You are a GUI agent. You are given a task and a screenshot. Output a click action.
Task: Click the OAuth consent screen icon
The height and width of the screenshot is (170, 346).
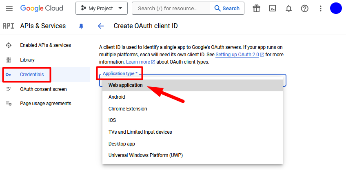tap(9, 89)
